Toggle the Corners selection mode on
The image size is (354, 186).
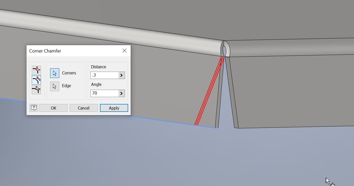click(x=55, y=73)
